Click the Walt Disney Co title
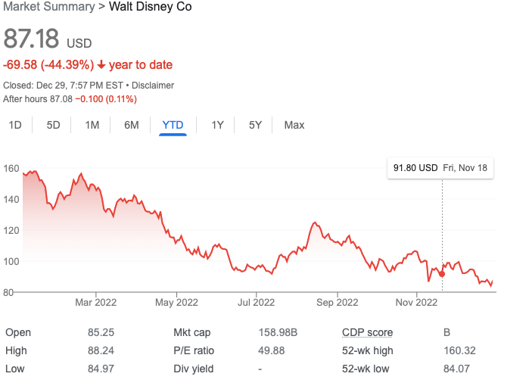Viewport: 532px width, 386px height. pos(151,7)
